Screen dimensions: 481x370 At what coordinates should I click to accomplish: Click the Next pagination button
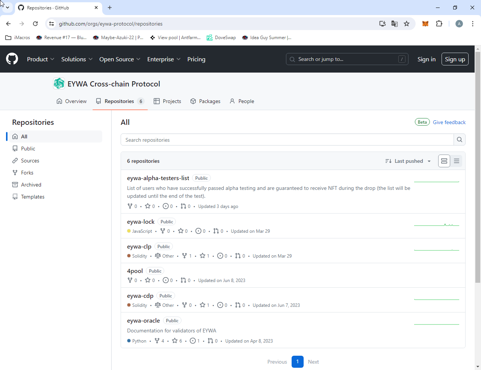click(x=313, y=362)
